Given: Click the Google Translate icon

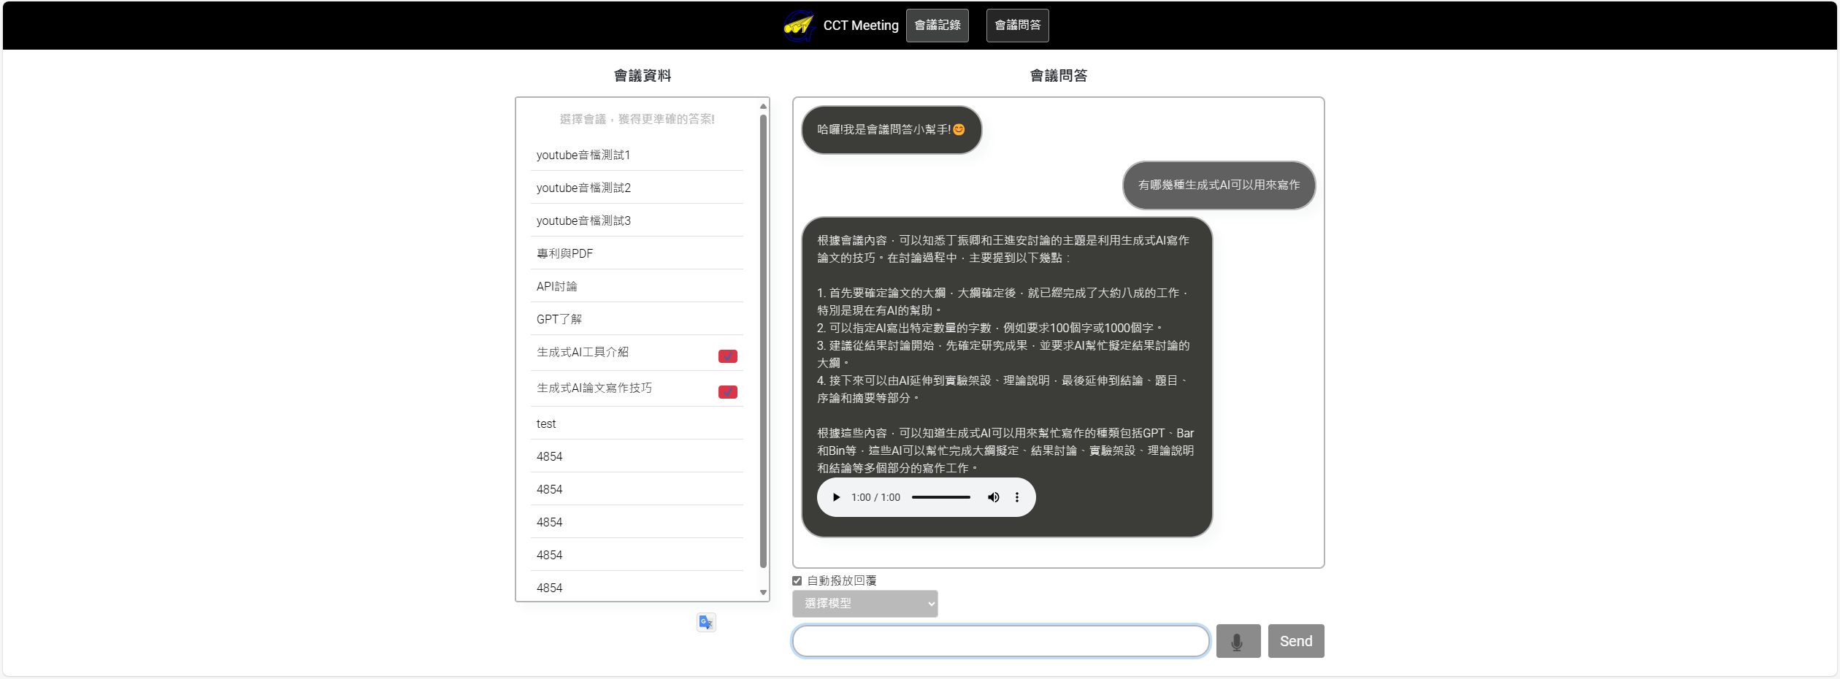Looking at the screenshot, I should 705,622.
